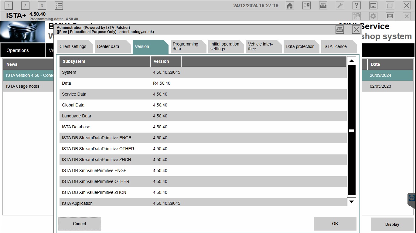Click the home toolbar icon
416x233 pixels.
289,5
